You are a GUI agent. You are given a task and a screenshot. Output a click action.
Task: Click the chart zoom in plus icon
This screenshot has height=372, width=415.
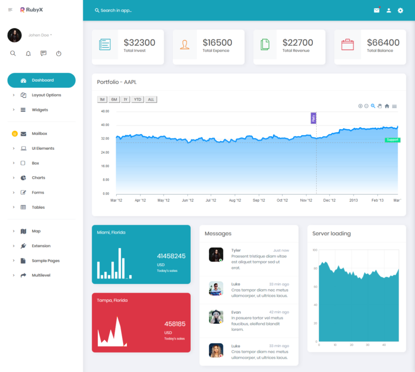(x=360, y=106)
